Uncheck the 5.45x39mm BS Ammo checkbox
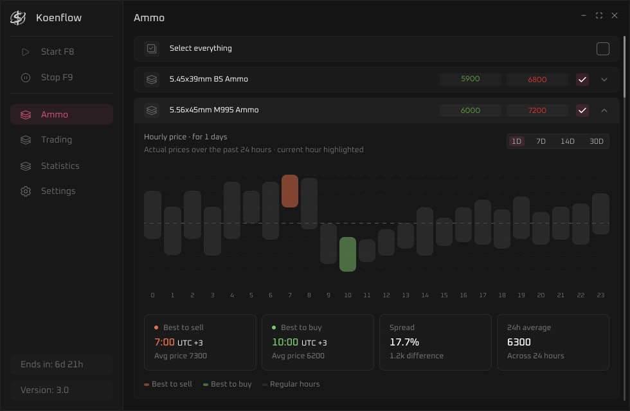630x411 pixels. 582,80
